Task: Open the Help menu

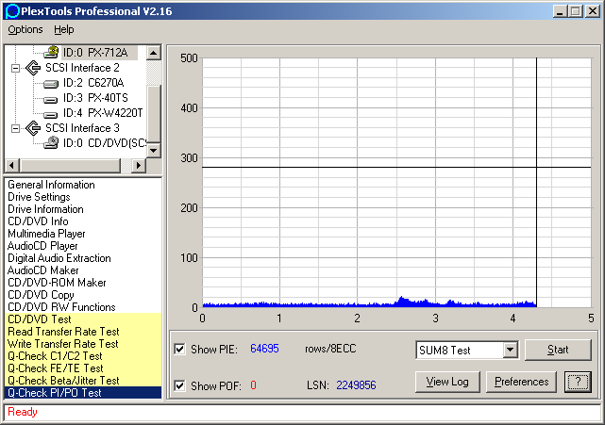Action: (63, 29)
